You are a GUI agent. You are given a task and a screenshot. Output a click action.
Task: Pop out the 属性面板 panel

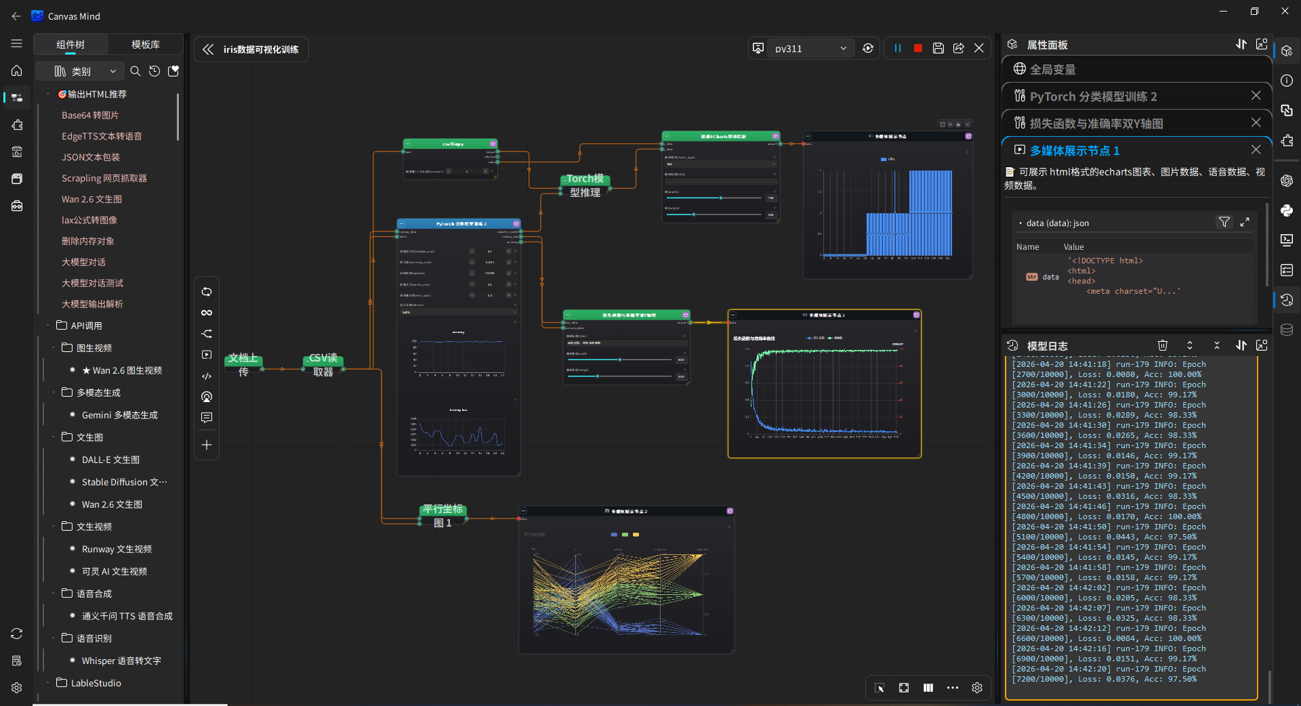[x=1262, y=44]
